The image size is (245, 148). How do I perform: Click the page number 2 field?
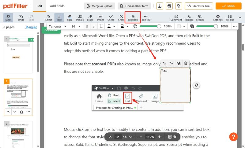(x=118, y=137)
